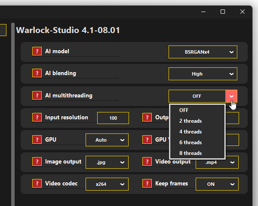Image resolution: width=258 pixels, height=206 pixels.
Task: Show help for Input resolution
Action: tap(37, 118)
